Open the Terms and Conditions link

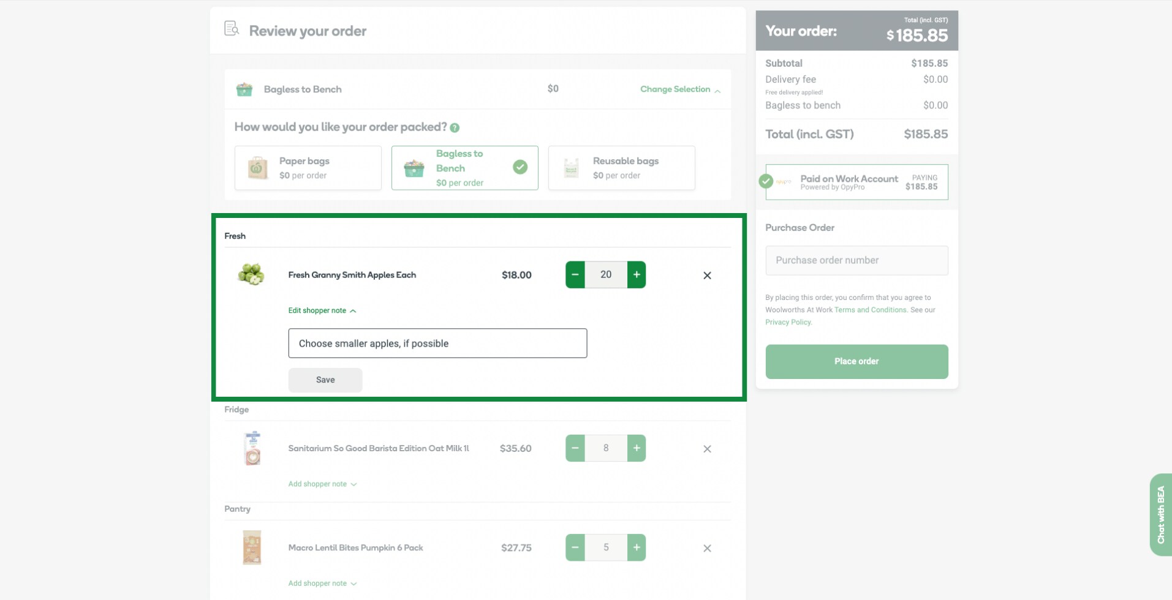click(870, 310)
